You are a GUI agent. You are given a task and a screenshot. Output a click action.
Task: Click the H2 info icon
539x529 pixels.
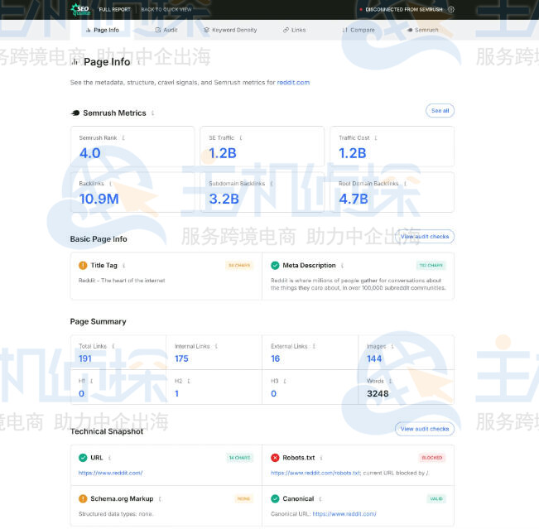pos(189,381)
